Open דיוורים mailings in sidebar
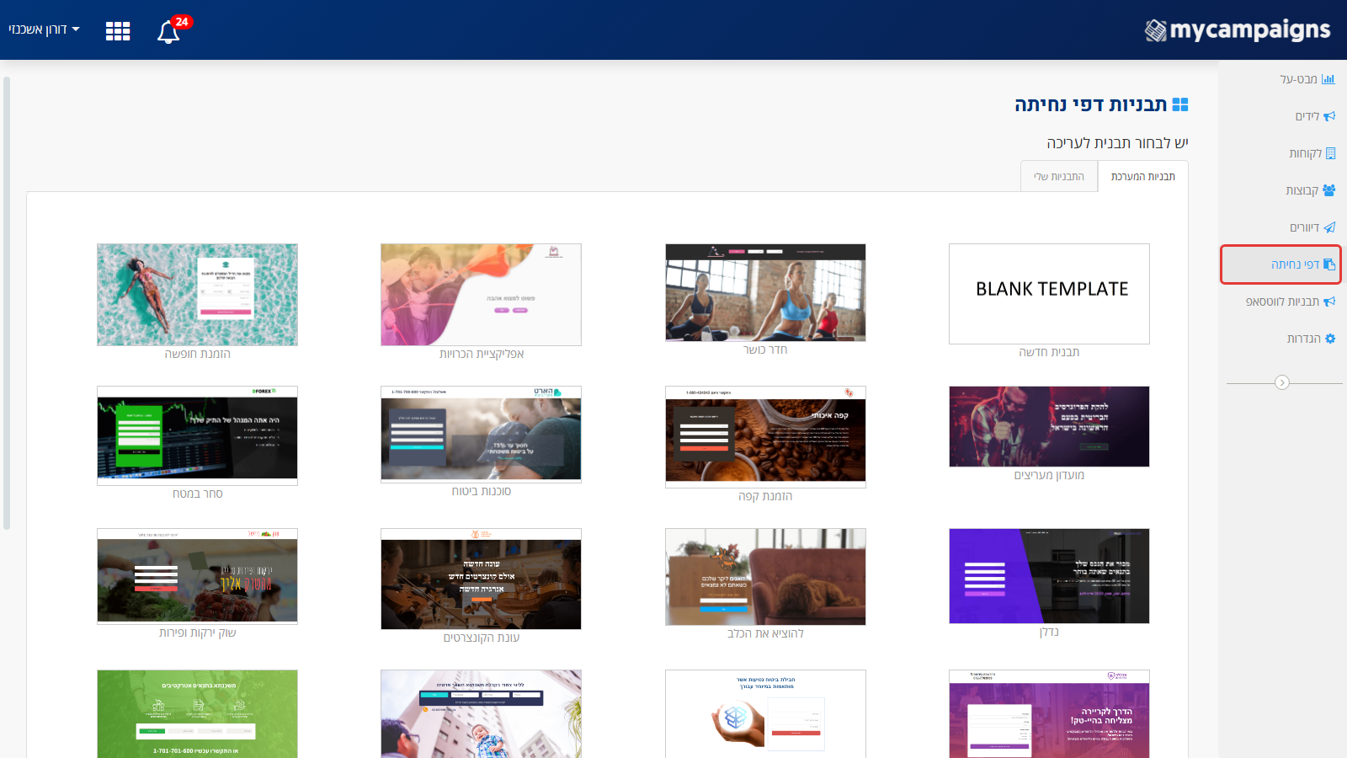 1312,227
